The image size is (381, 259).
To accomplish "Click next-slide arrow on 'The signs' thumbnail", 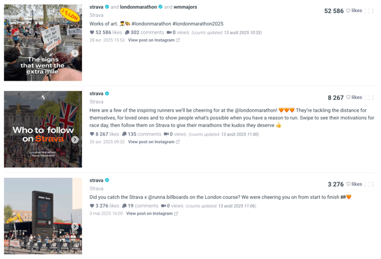I will click(x=75, y=53).
